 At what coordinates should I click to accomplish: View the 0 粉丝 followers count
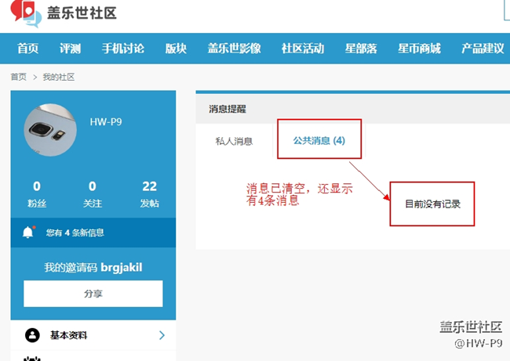[x=37, y=194]
